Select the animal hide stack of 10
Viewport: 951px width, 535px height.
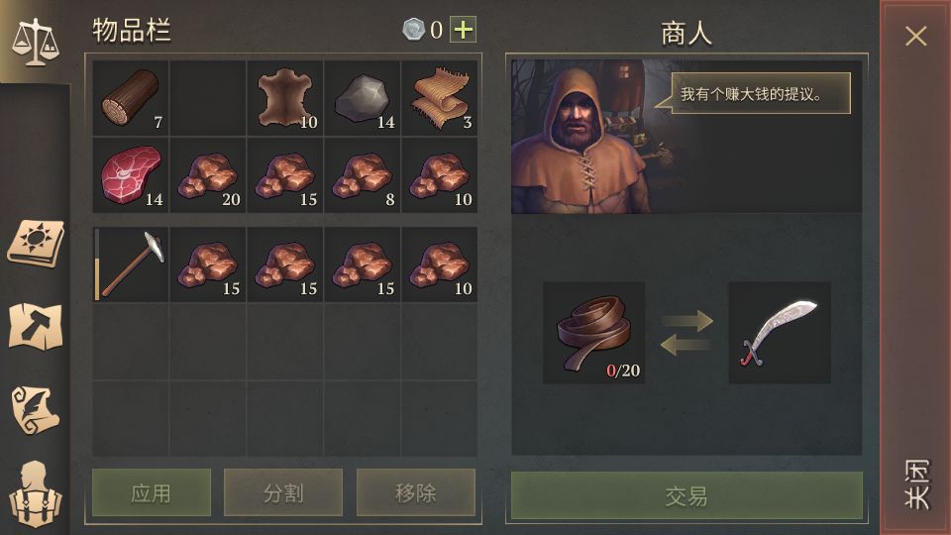coord(285,98)
